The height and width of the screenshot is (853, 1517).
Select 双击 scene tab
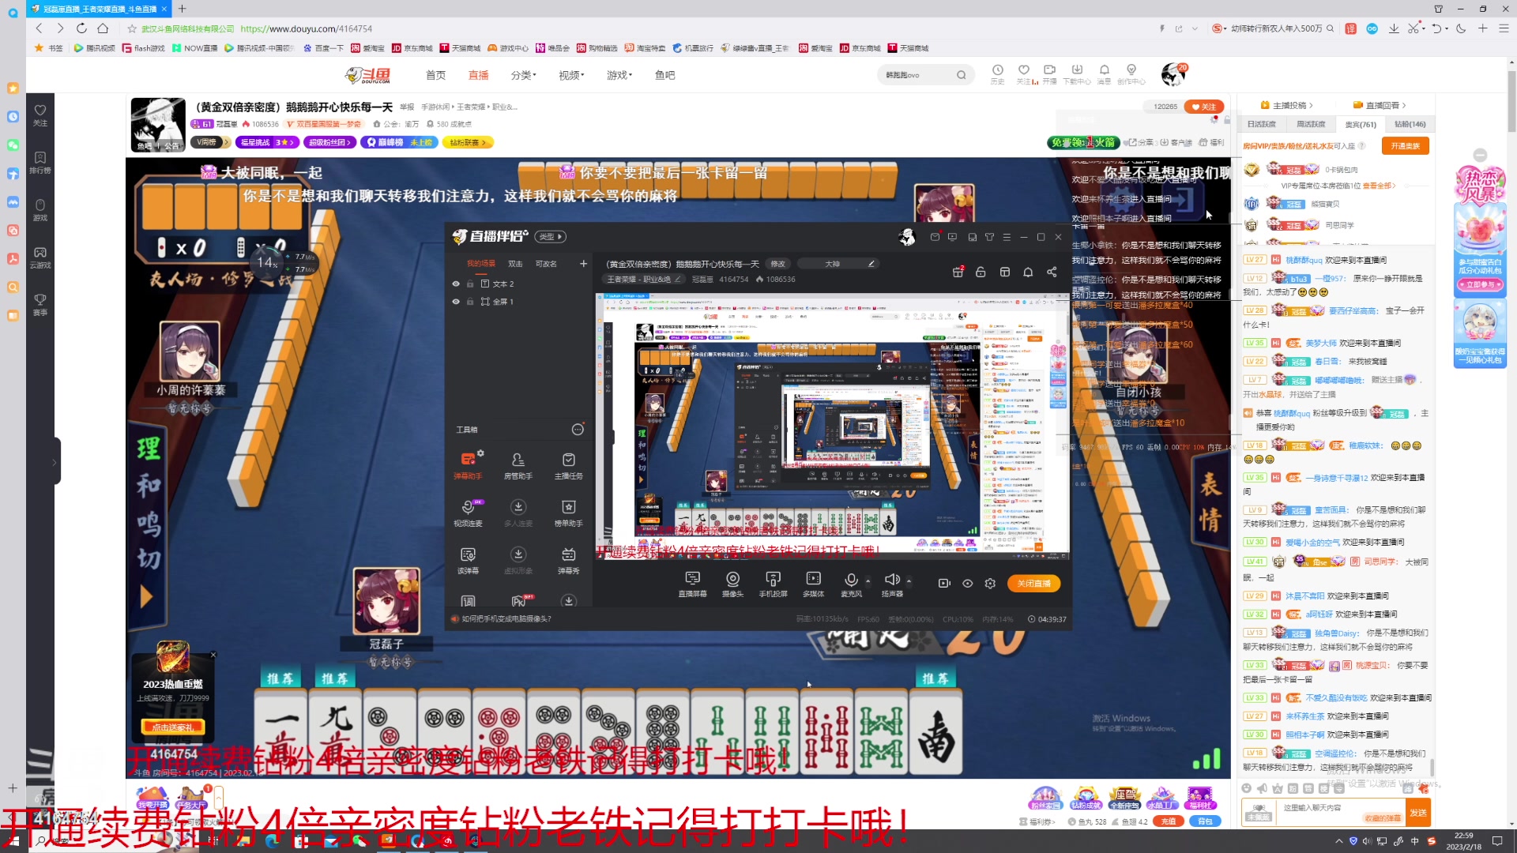point(515,264)
